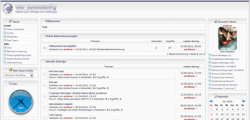Go to next calendar month arrow
This screenshot has width=250, height=120.
point(244,101)
